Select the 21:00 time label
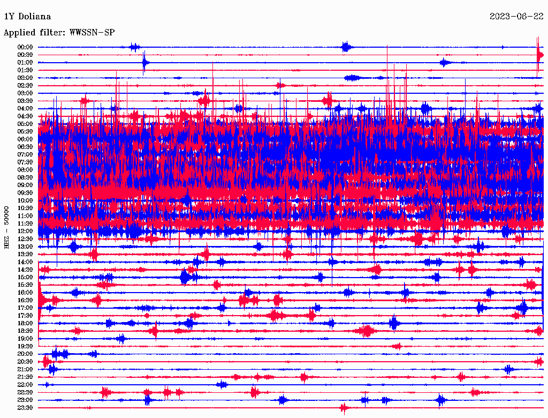The image size is (548, 418). [25, 369]
